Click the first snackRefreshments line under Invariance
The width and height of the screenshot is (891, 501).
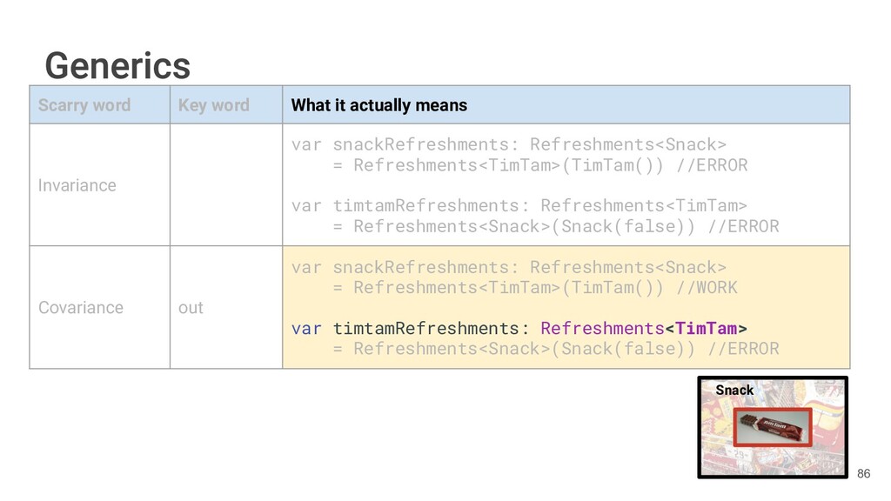(x=508, y=144)
